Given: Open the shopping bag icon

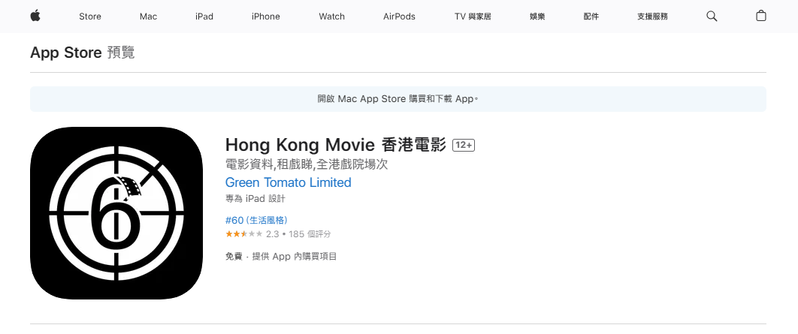Looking at the screenshot, I should click(761, 16).
